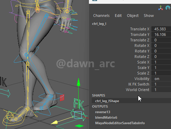Viewport: 171px width, 129px height.
Task: Click the World Orient value field
Action: pyautogui.click(x=161, y=90)
